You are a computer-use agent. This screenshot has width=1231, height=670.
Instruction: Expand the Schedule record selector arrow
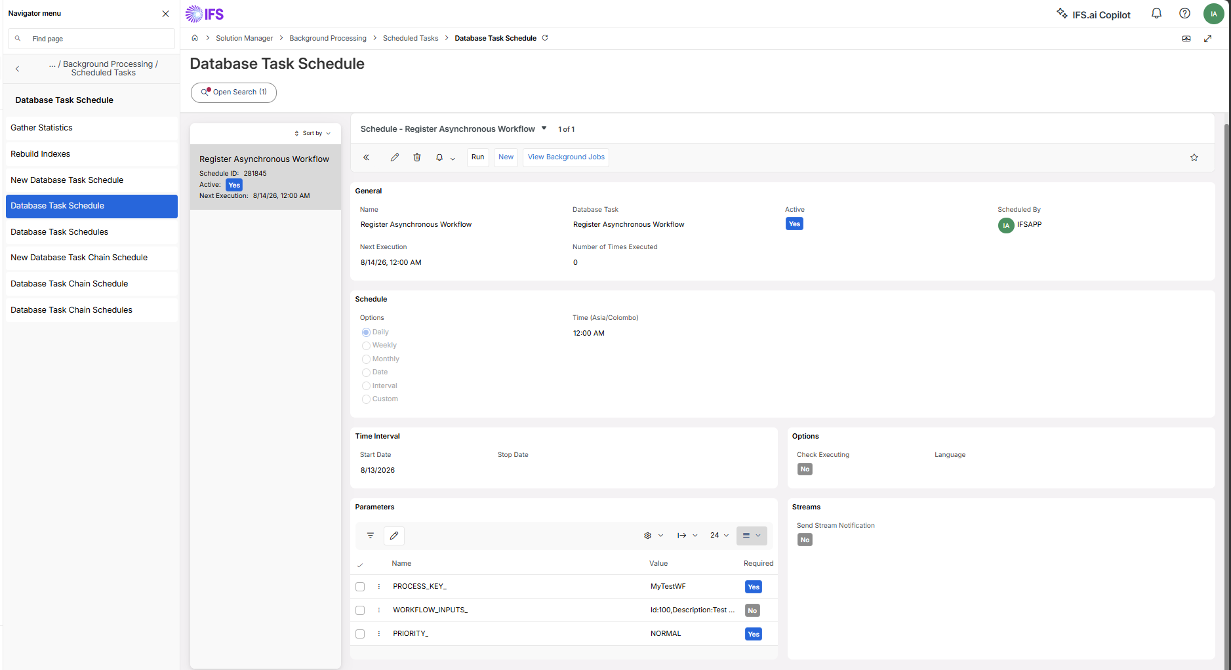click(544, 128)
